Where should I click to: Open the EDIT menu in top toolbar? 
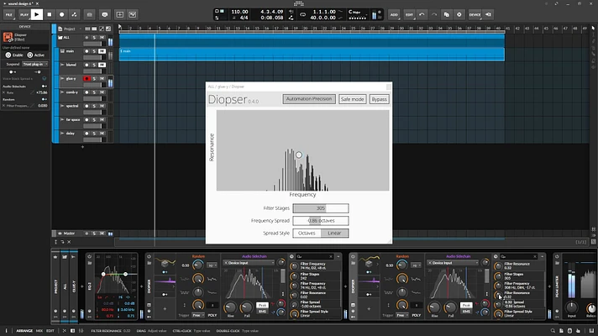[x=409, y=14]
